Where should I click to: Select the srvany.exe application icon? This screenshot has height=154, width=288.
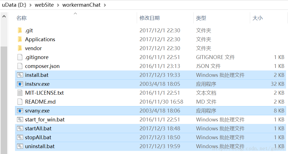(20, 111)
